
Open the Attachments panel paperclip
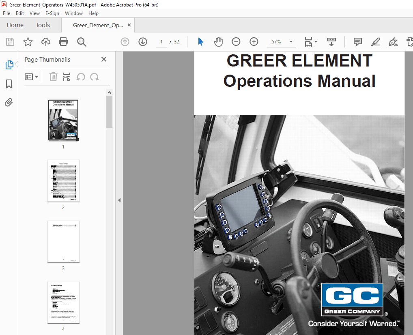(x=9, y=102)
